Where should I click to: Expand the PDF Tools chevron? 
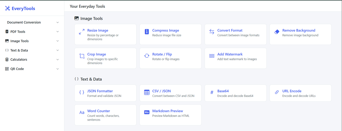58,32
